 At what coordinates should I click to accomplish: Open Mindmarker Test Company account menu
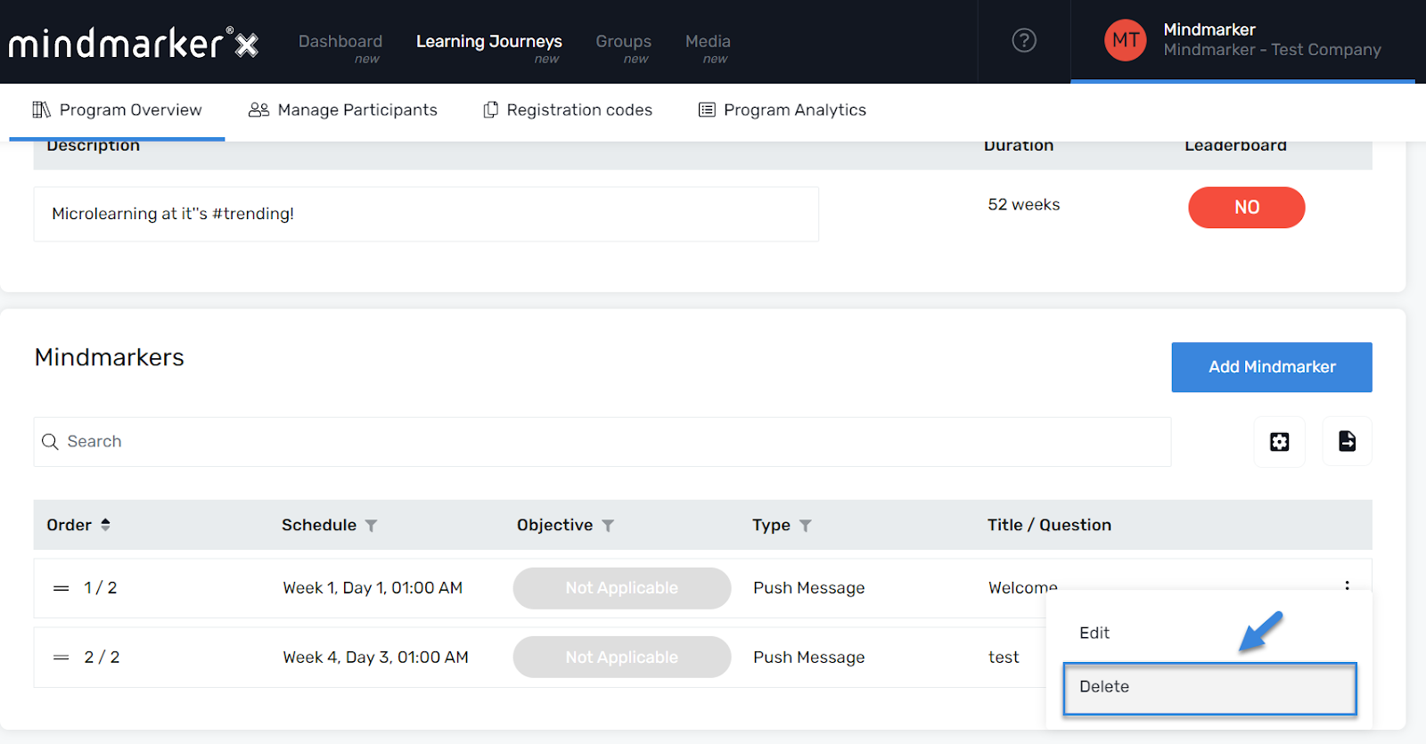pos(1242,41)
